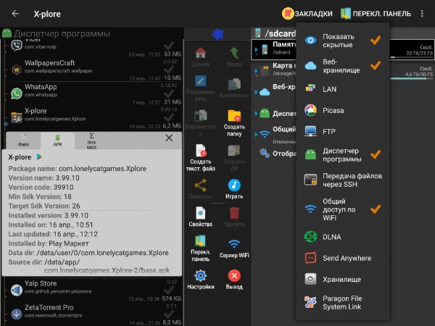Select Хранилище in the popup menu

343,279
